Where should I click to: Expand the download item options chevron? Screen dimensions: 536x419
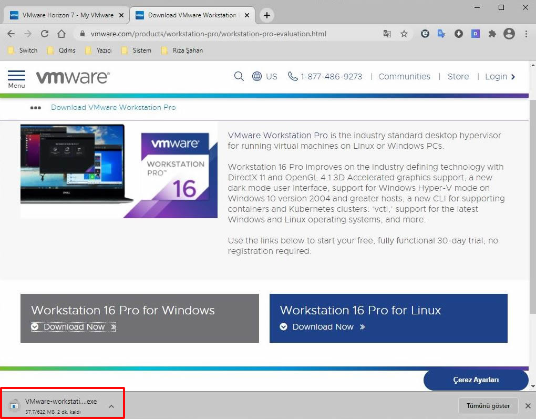(x=111, y=406)
